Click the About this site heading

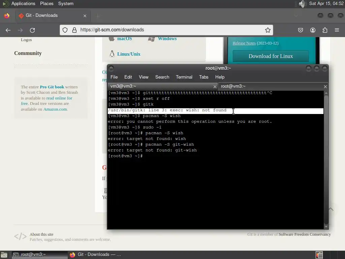[41, 235]
